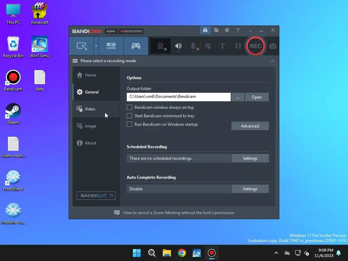Click the Advanced button
Screen dimensions: 348x261
(250, 126)
